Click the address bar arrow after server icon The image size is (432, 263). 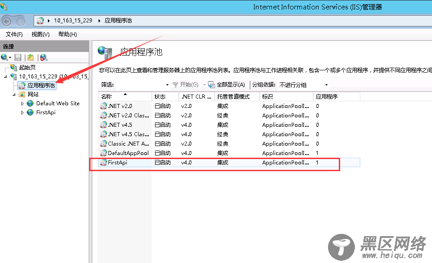point(49,21)
